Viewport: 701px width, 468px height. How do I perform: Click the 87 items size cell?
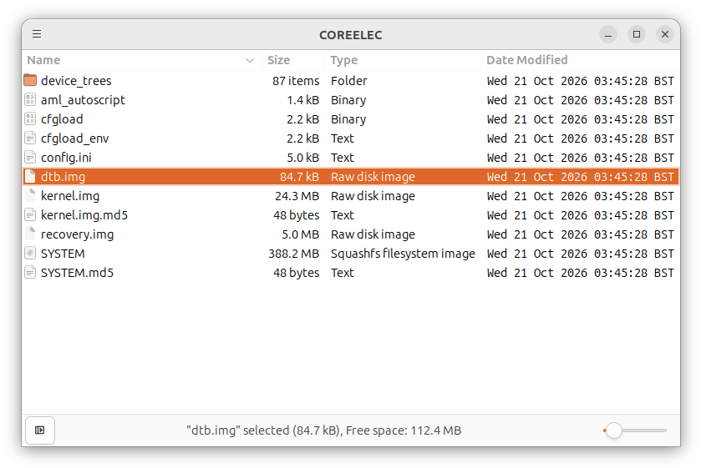tap(296, 81)
